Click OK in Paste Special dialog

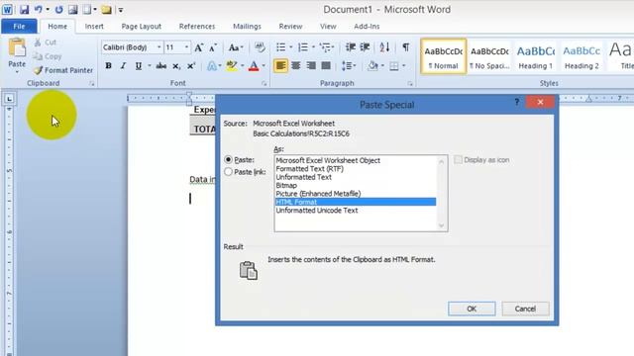point(472,309)
